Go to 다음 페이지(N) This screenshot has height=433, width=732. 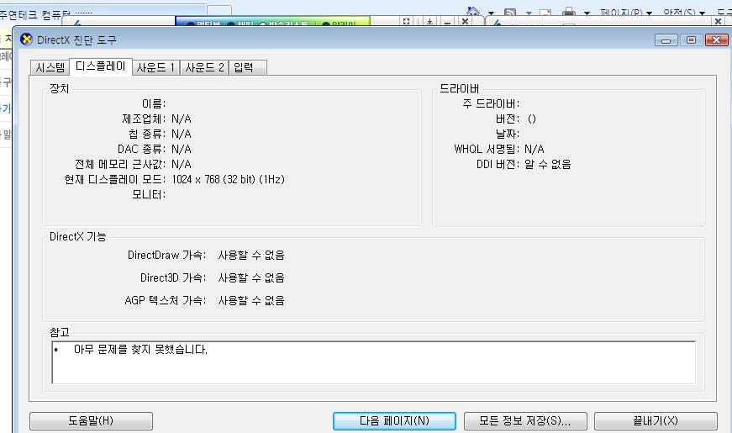394,421
